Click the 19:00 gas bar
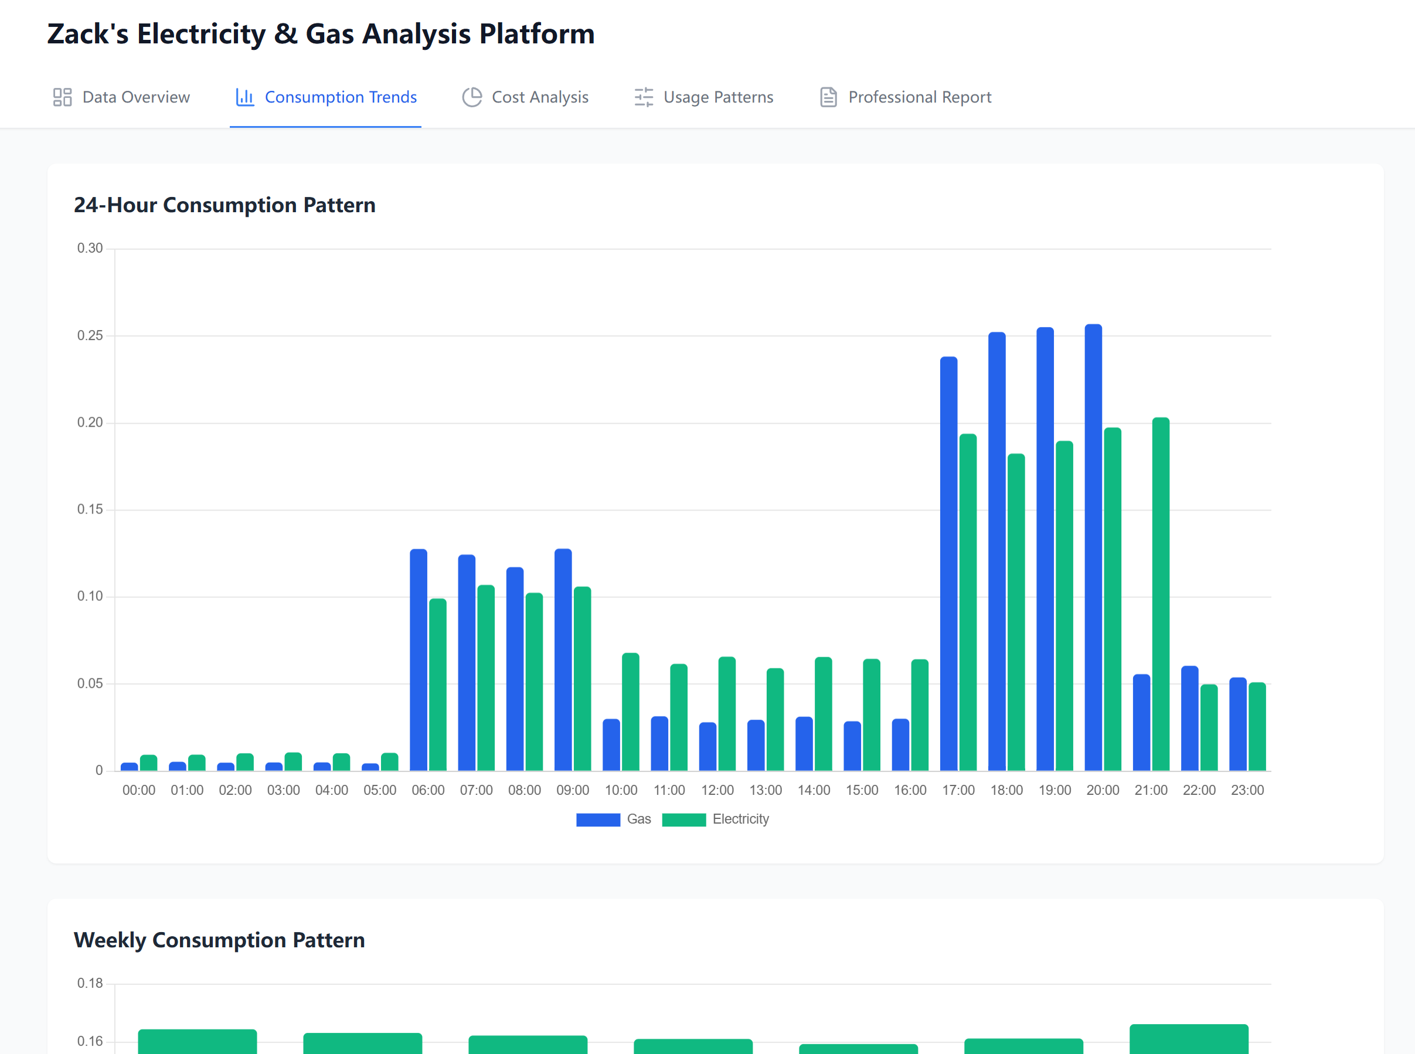The height and width of the screenshot is (1054, 1415). point(1045,549)
